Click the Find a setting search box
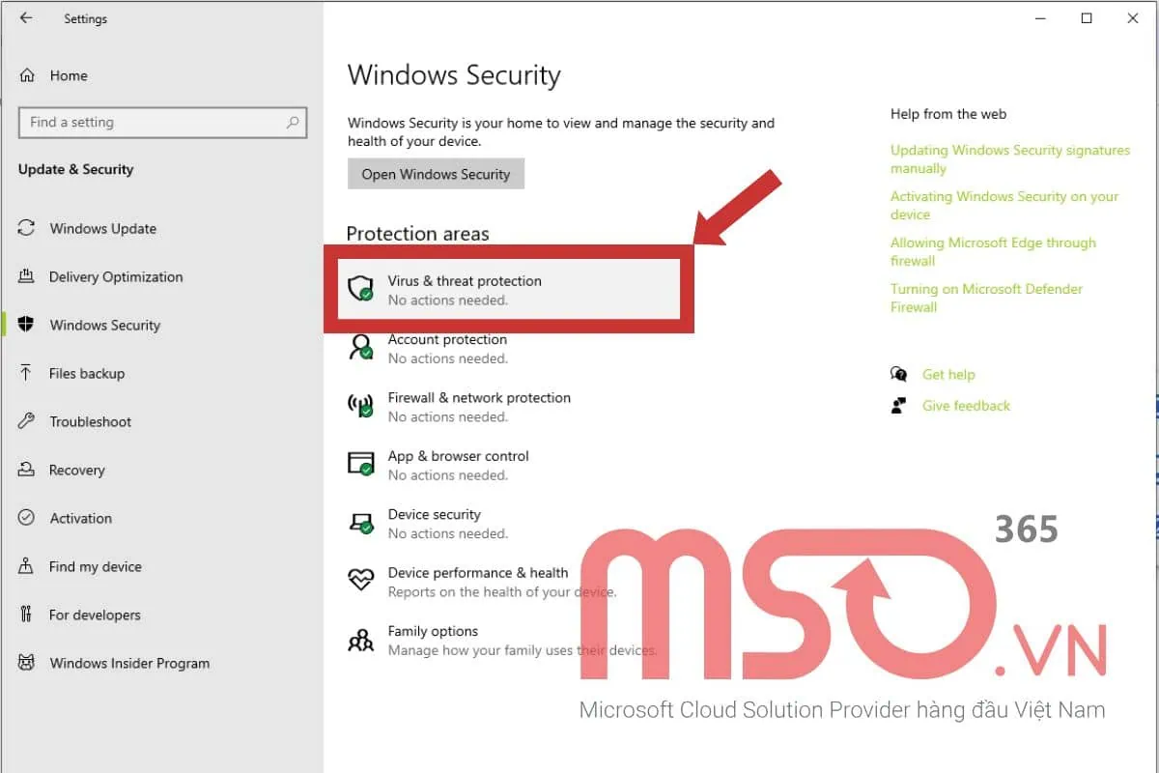 [162, 123]
